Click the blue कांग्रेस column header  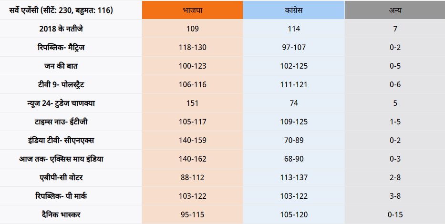pyautogui.click(x=294, y=10)
